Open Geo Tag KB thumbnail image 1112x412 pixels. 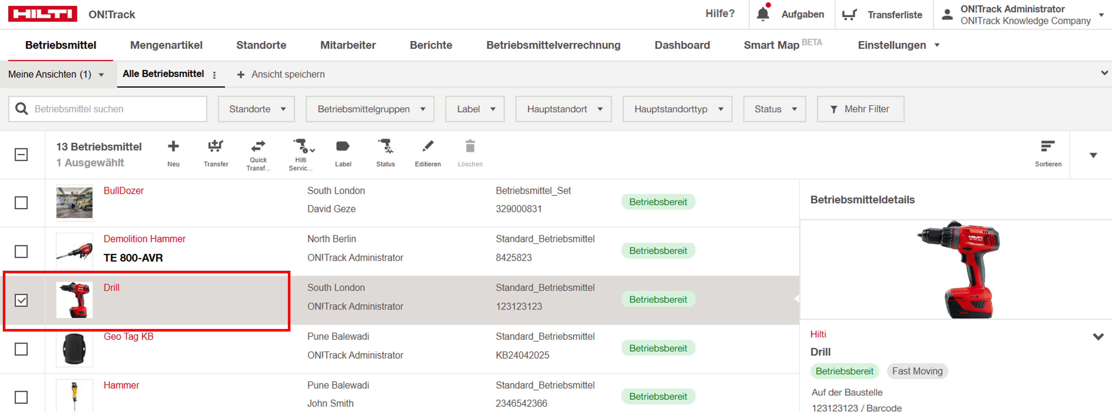pyautogui.click(x=74, y=349)
